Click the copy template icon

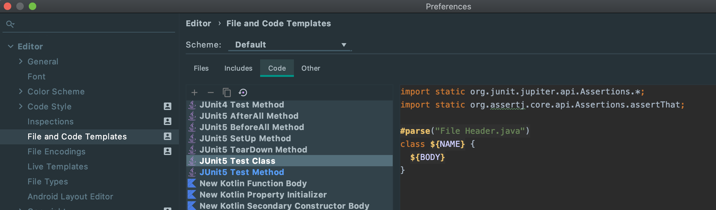[227, 92]
